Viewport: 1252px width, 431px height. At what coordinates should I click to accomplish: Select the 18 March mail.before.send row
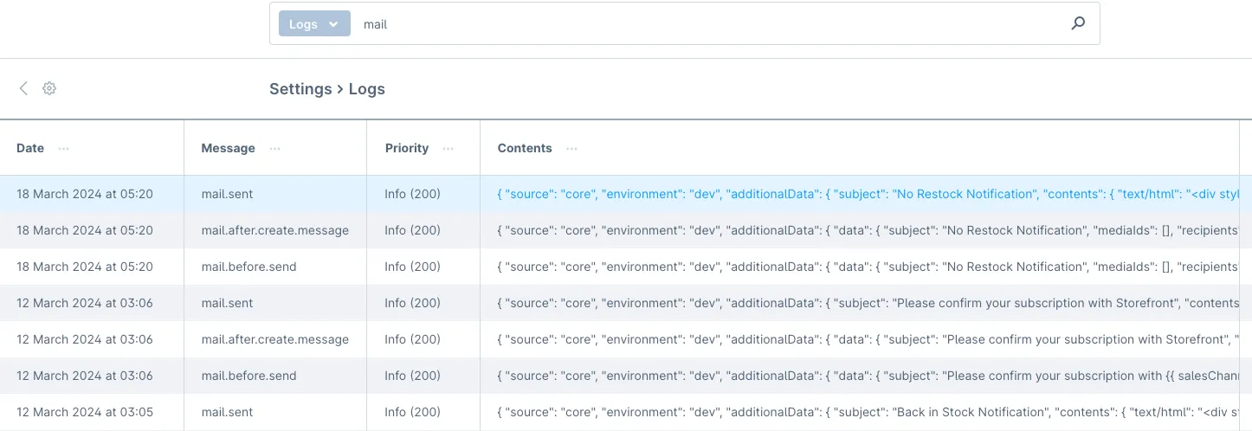coord(248,267)
